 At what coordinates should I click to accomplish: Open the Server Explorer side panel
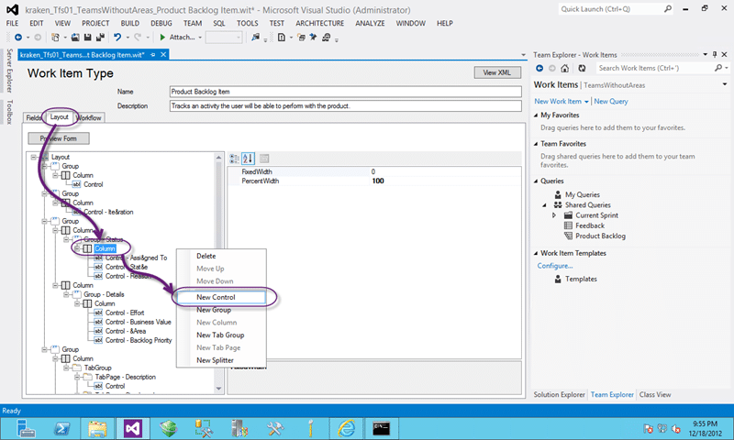tap(9, 71)
